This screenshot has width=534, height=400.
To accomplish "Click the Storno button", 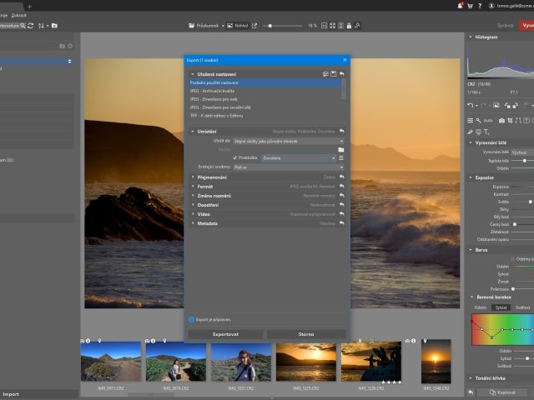I will point(306,334).
